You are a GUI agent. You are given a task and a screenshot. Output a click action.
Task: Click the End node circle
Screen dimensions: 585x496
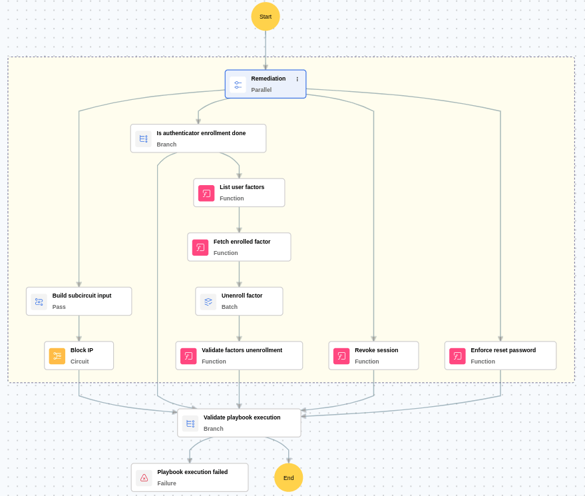(x=288, y=477)
